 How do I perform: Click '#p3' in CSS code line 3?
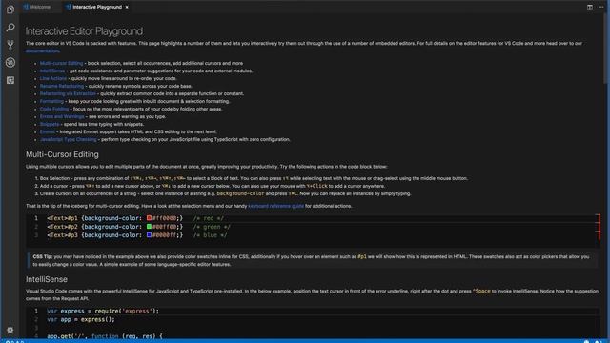[x=72, y=235]
